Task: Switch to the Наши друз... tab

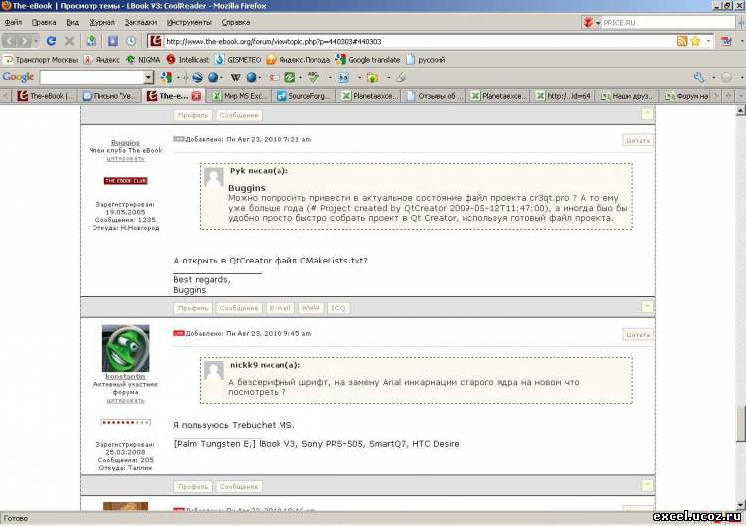Action: [x=629, y=96]
